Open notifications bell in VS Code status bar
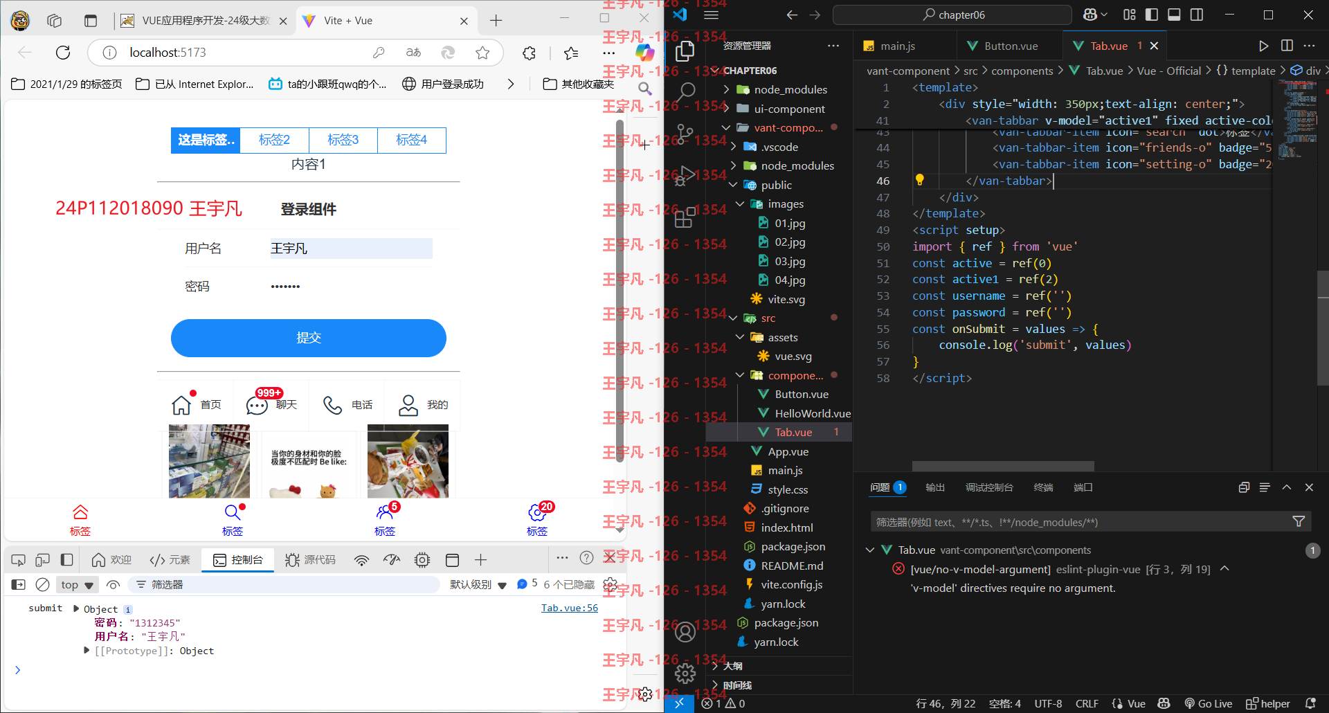This screenshot has height=713, width=1329. (1310, 703)
